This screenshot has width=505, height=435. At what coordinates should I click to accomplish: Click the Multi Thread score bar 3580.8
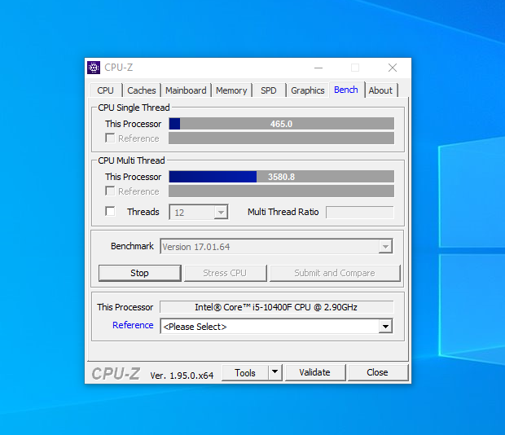(281, 177)
